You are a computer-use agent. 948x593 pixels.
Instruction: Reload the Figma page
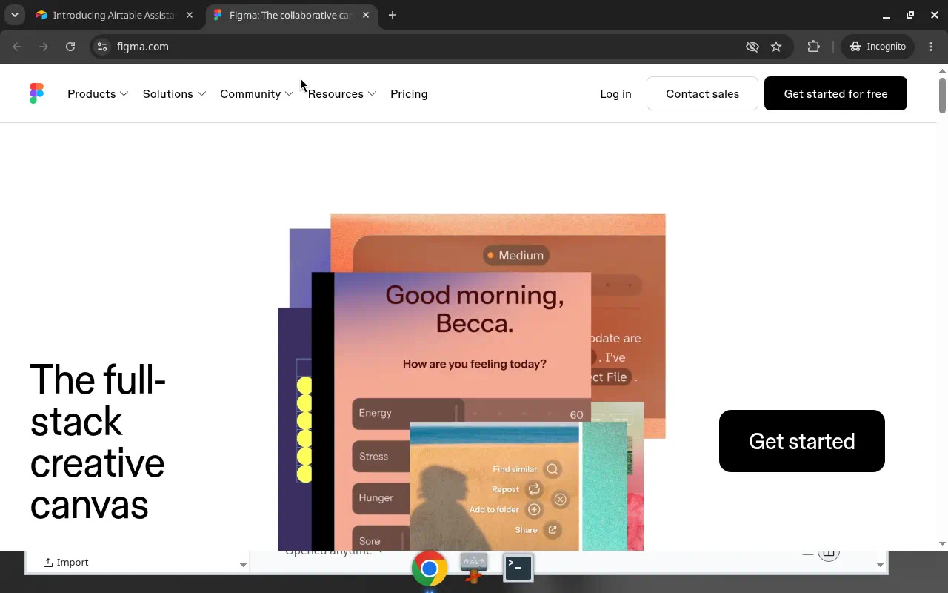[70, 47]
